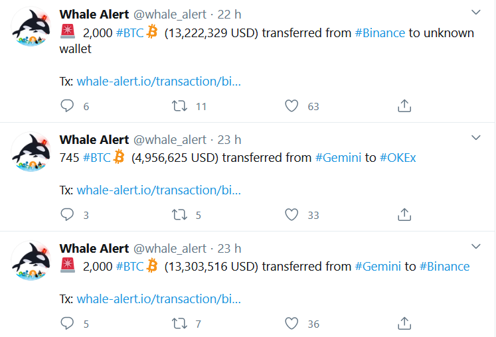Retweet the Binance to unknown wallet tweet

coord(179,105)
